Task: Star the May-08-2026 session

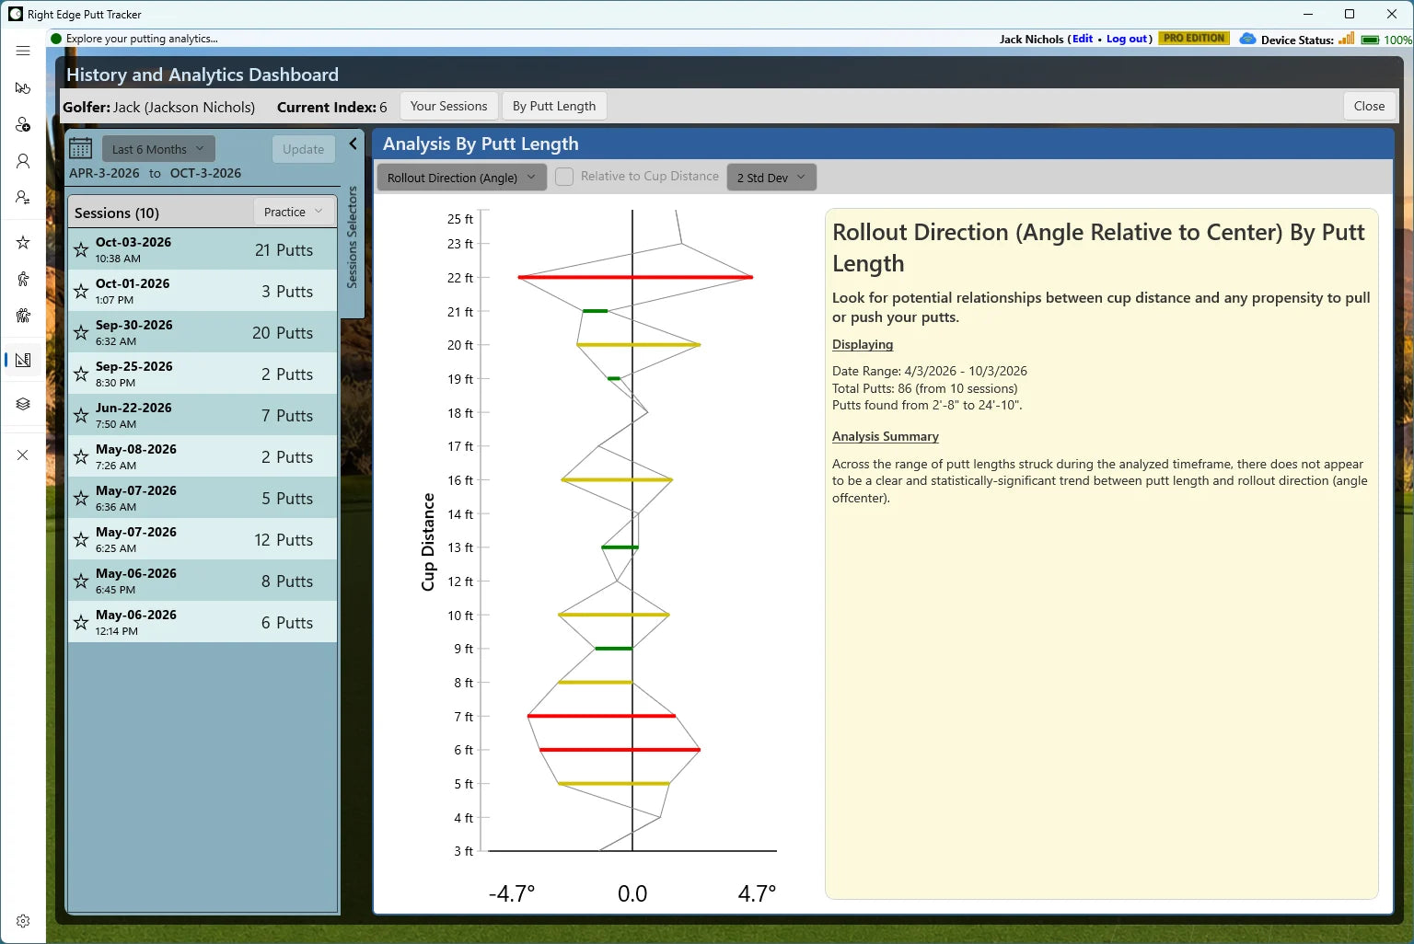Action: [x=81, y=456]
